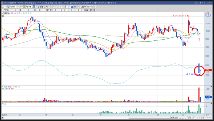The image size is (214, 121).
Task: Click the speaker sound icon in toolbar
Action: point(21,7)
